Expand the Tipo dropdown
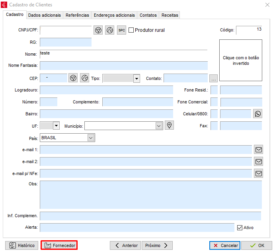Image resolution: width=273 pixels, height=251 pixels. click(x=136, y=78)
